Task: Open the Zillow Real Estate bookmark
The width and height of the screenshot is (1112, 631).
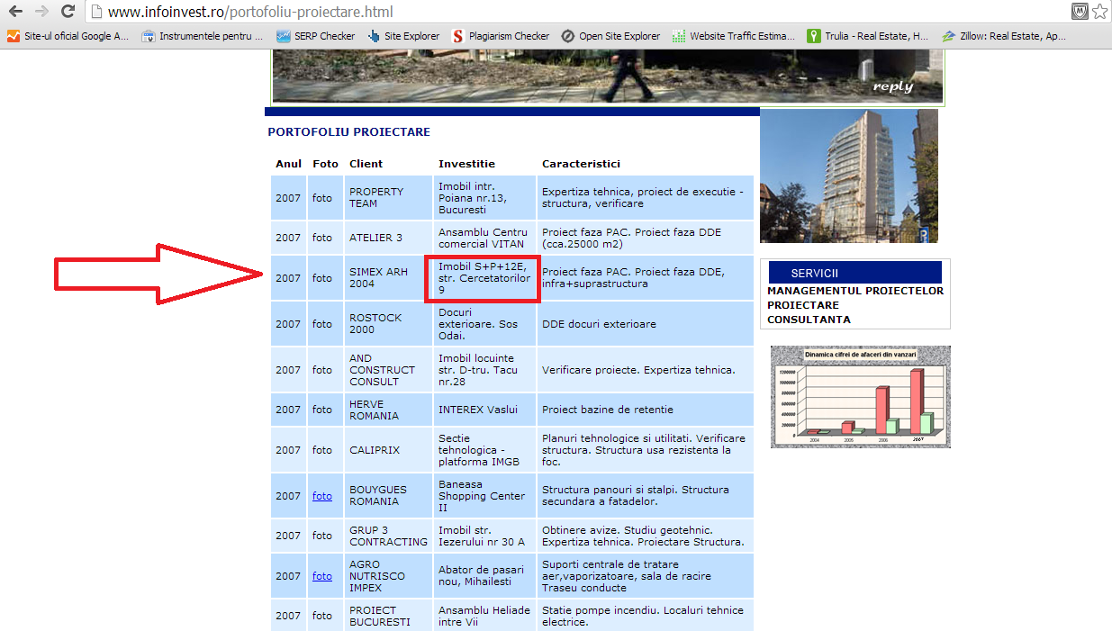Action: tap(1004, 36)
